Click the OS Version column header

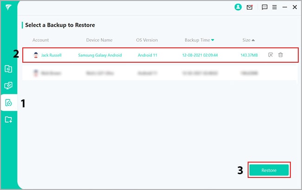click(148, 40)
